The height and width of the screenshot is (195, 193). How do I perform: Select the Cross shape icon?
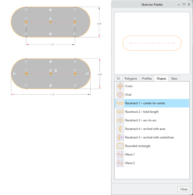(120, 86)
